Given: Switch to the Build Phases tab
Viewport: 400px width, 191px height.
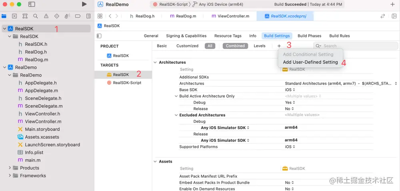Looking at the screenshot, I should (310, 36).
